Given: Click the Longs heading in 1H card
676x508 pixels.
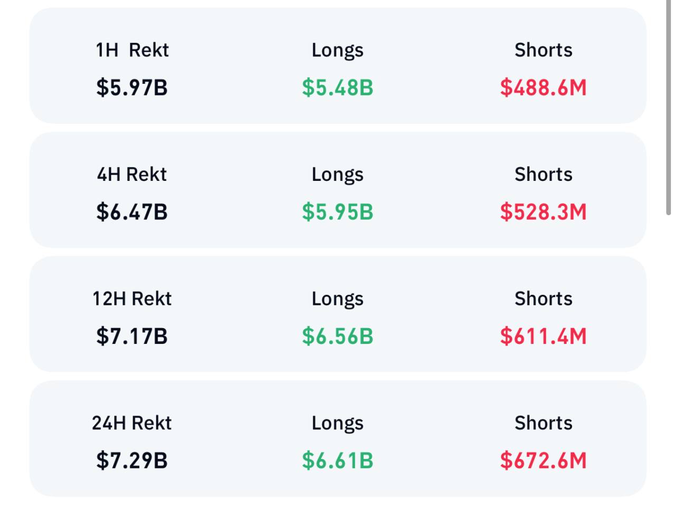Looking at the screenshot, I should point(337,50).
